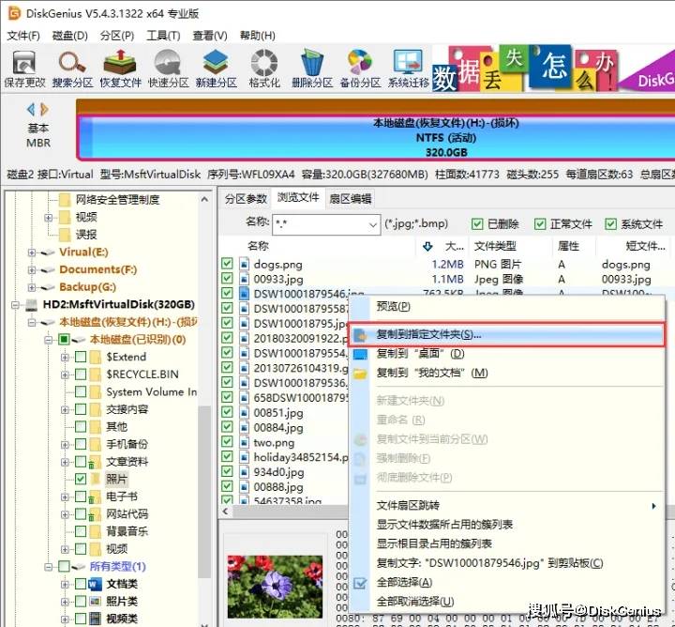Select the 快速分区 quick partition icon
Screen dimensions: 675x627
pyautogui.click(x=168, y=68)
